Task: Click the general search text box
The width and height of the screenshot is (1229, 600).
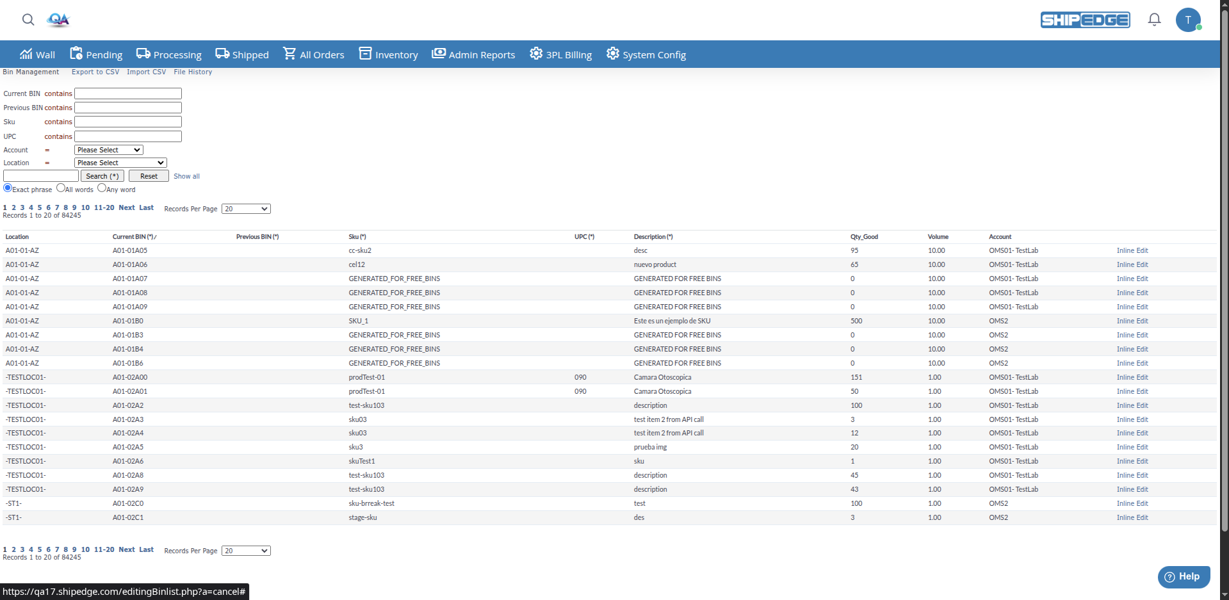Action: (41, 175)
